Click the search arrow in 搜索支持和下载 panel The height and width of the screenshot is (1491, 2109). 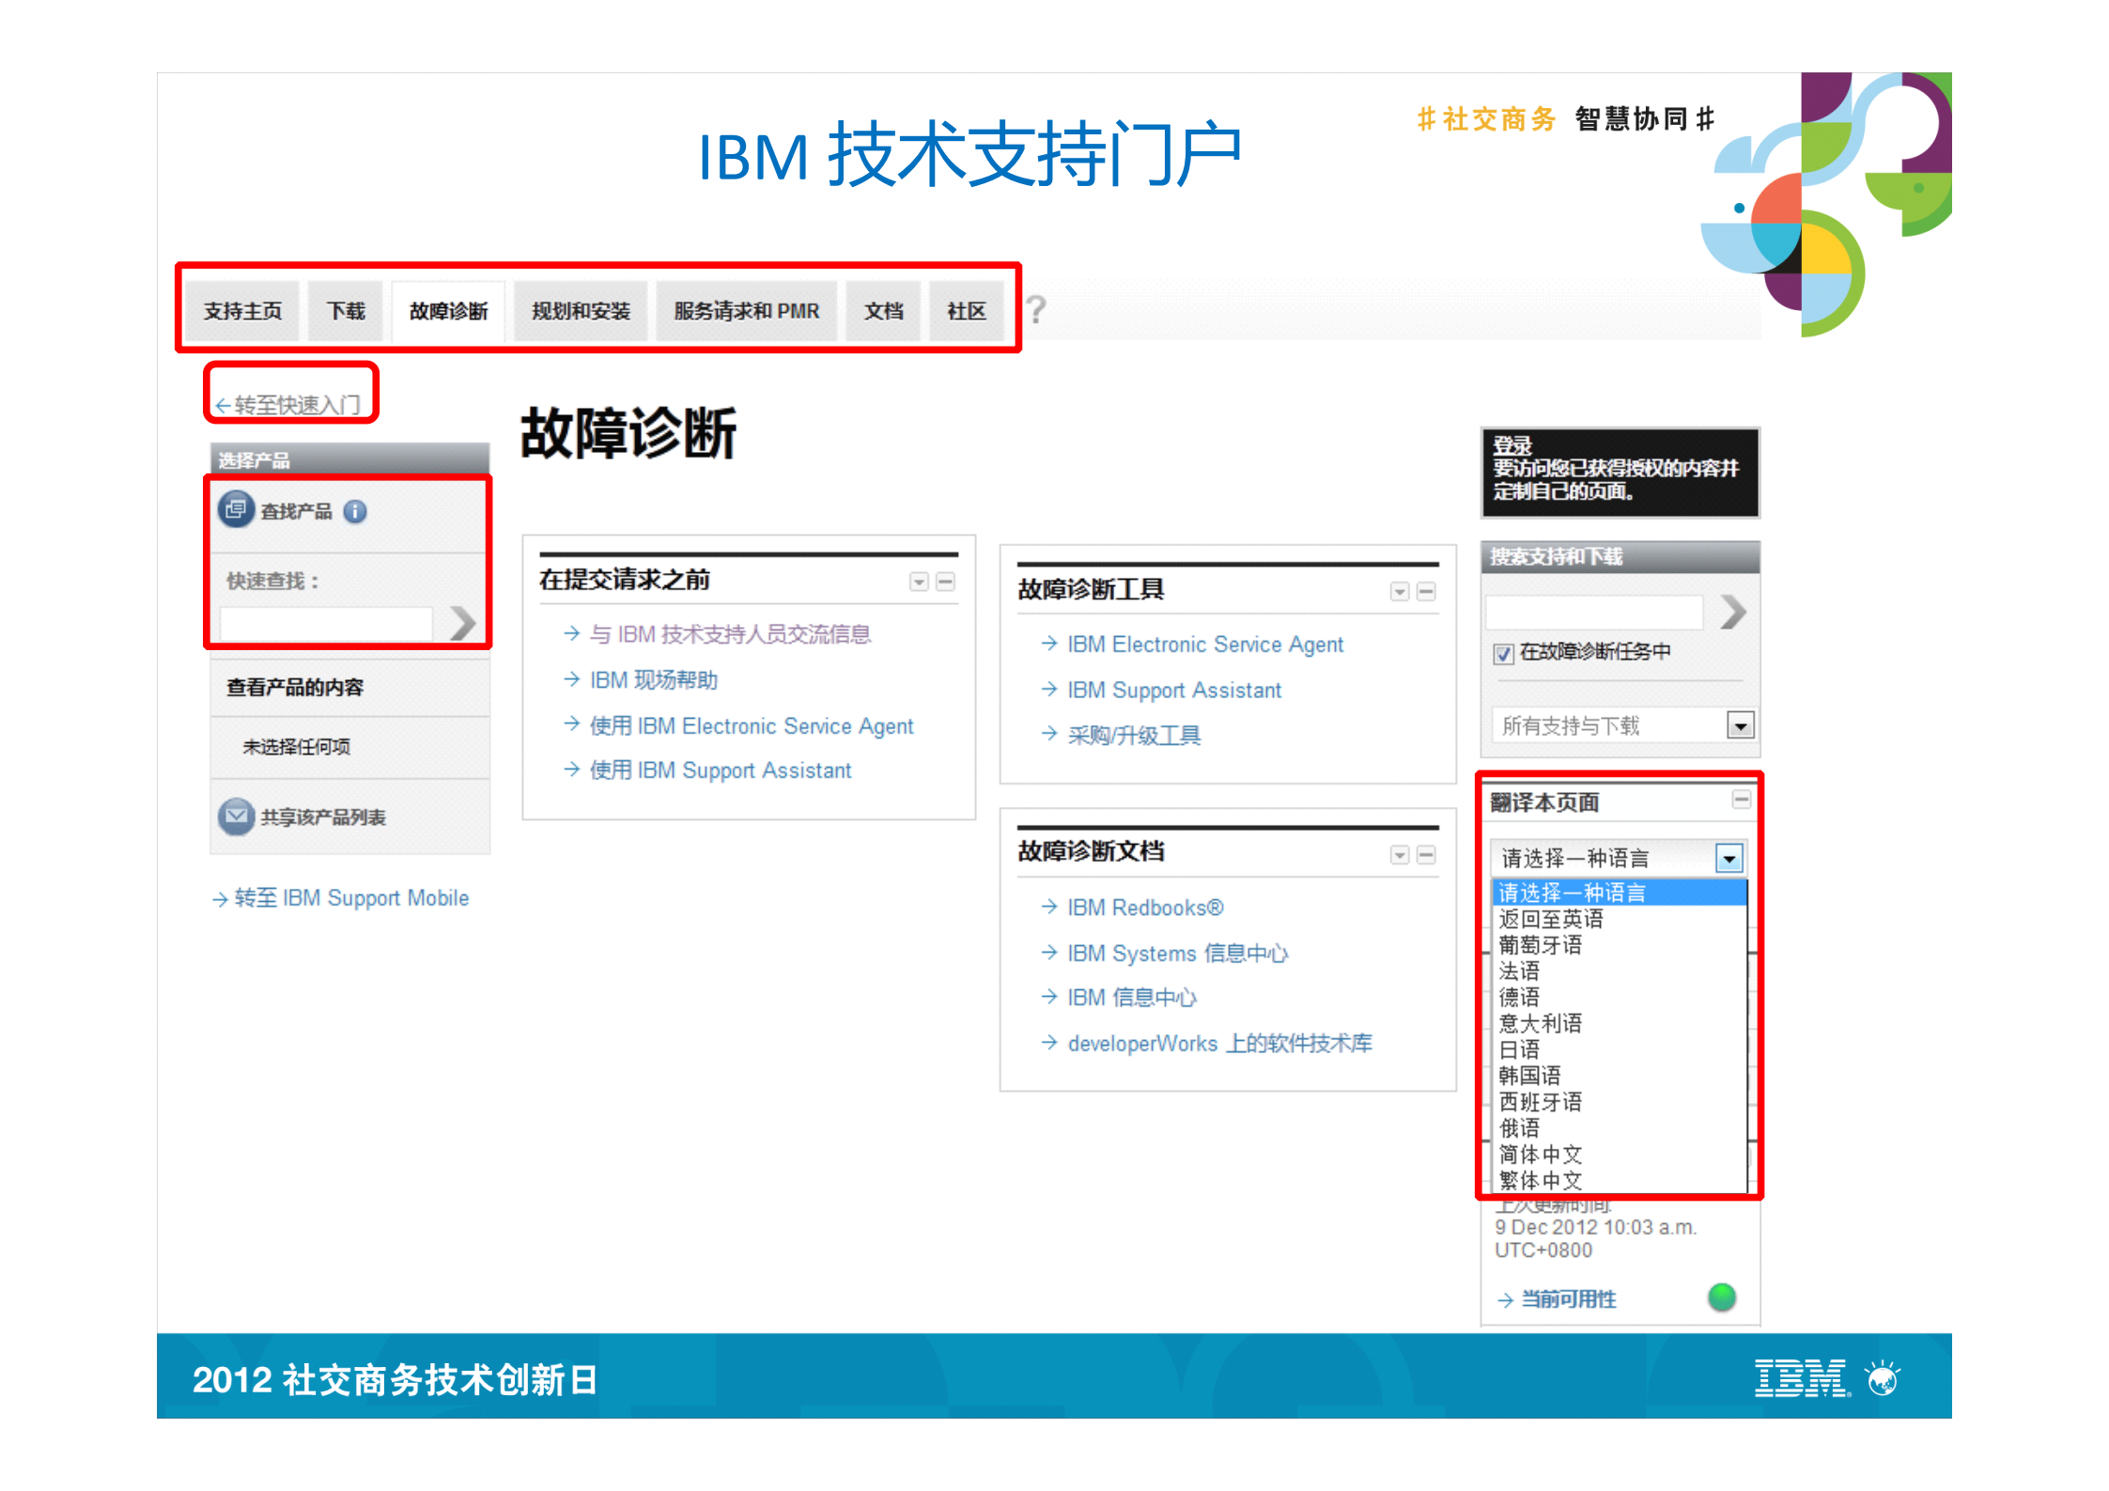tap(1734, 612)
